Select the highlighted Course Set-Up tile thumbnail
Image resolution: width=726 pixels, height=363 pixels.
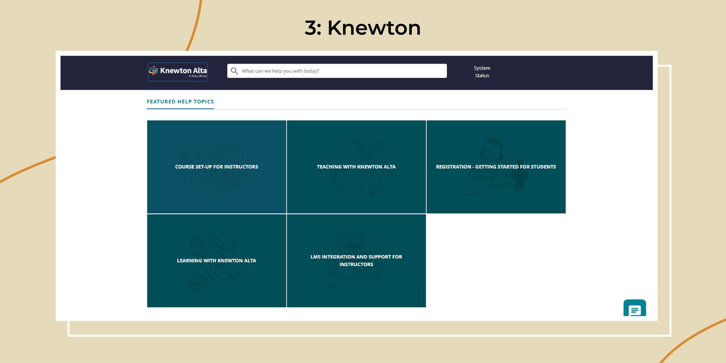pyautogui.click(x=217, y=167)
